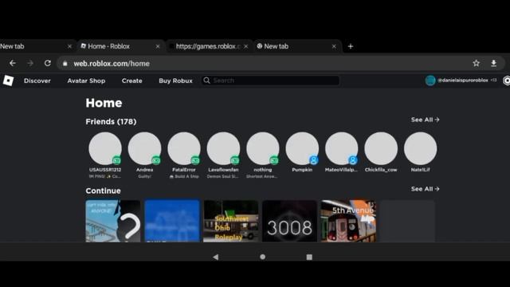Screen dimensions: 510x287
Task: Open friend Pumpkin's avatar
Action: (x=302, y=148)
